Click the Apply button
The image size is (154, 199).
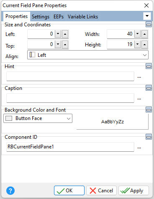133,191
